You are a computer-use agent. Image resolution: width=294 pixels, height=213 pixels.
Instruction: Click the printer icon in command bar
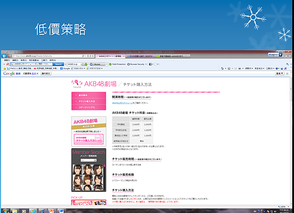point(240,69)
